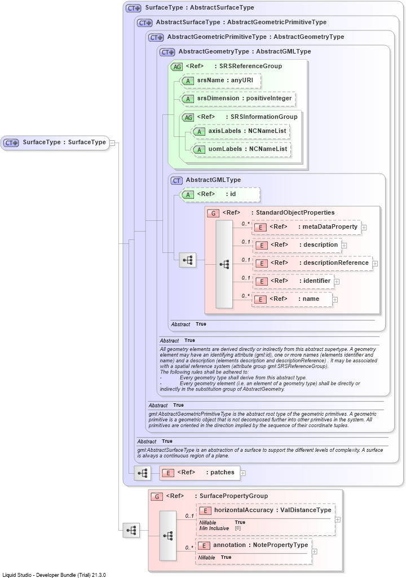
Task: Select 'AbstractGMLType' label text
Action: point(213,180)
